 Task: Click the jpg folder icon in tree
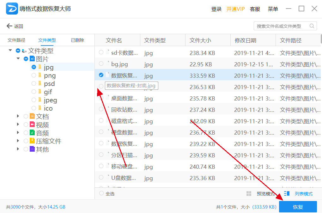click(40, 67)
